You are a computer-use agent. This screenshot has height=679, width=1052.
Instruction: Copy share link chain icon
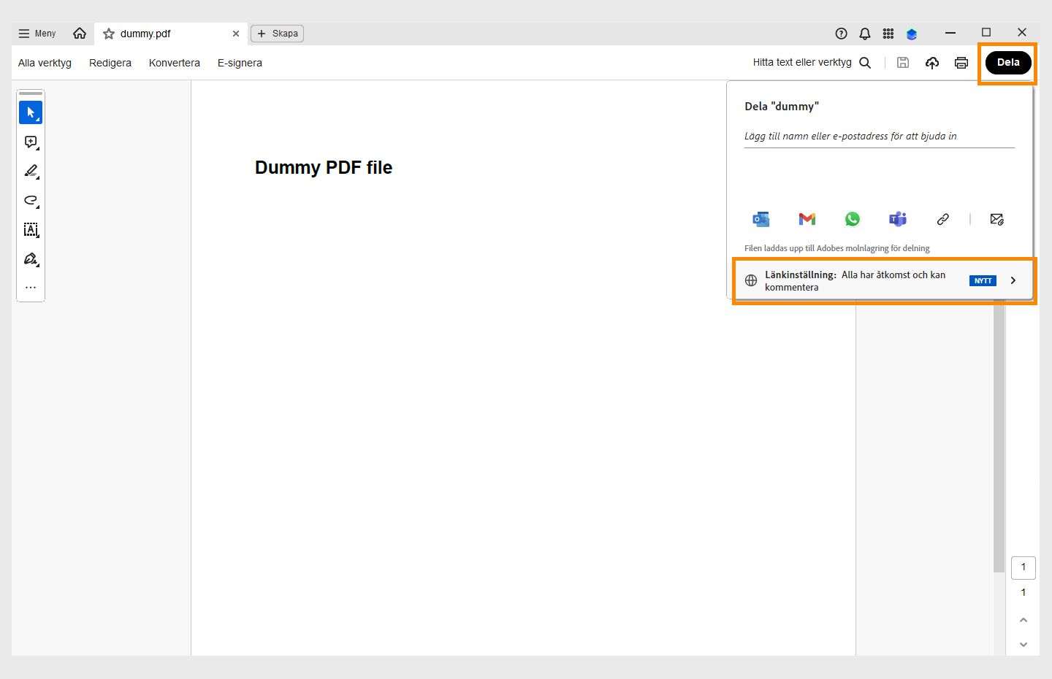(x=943, y=219)
